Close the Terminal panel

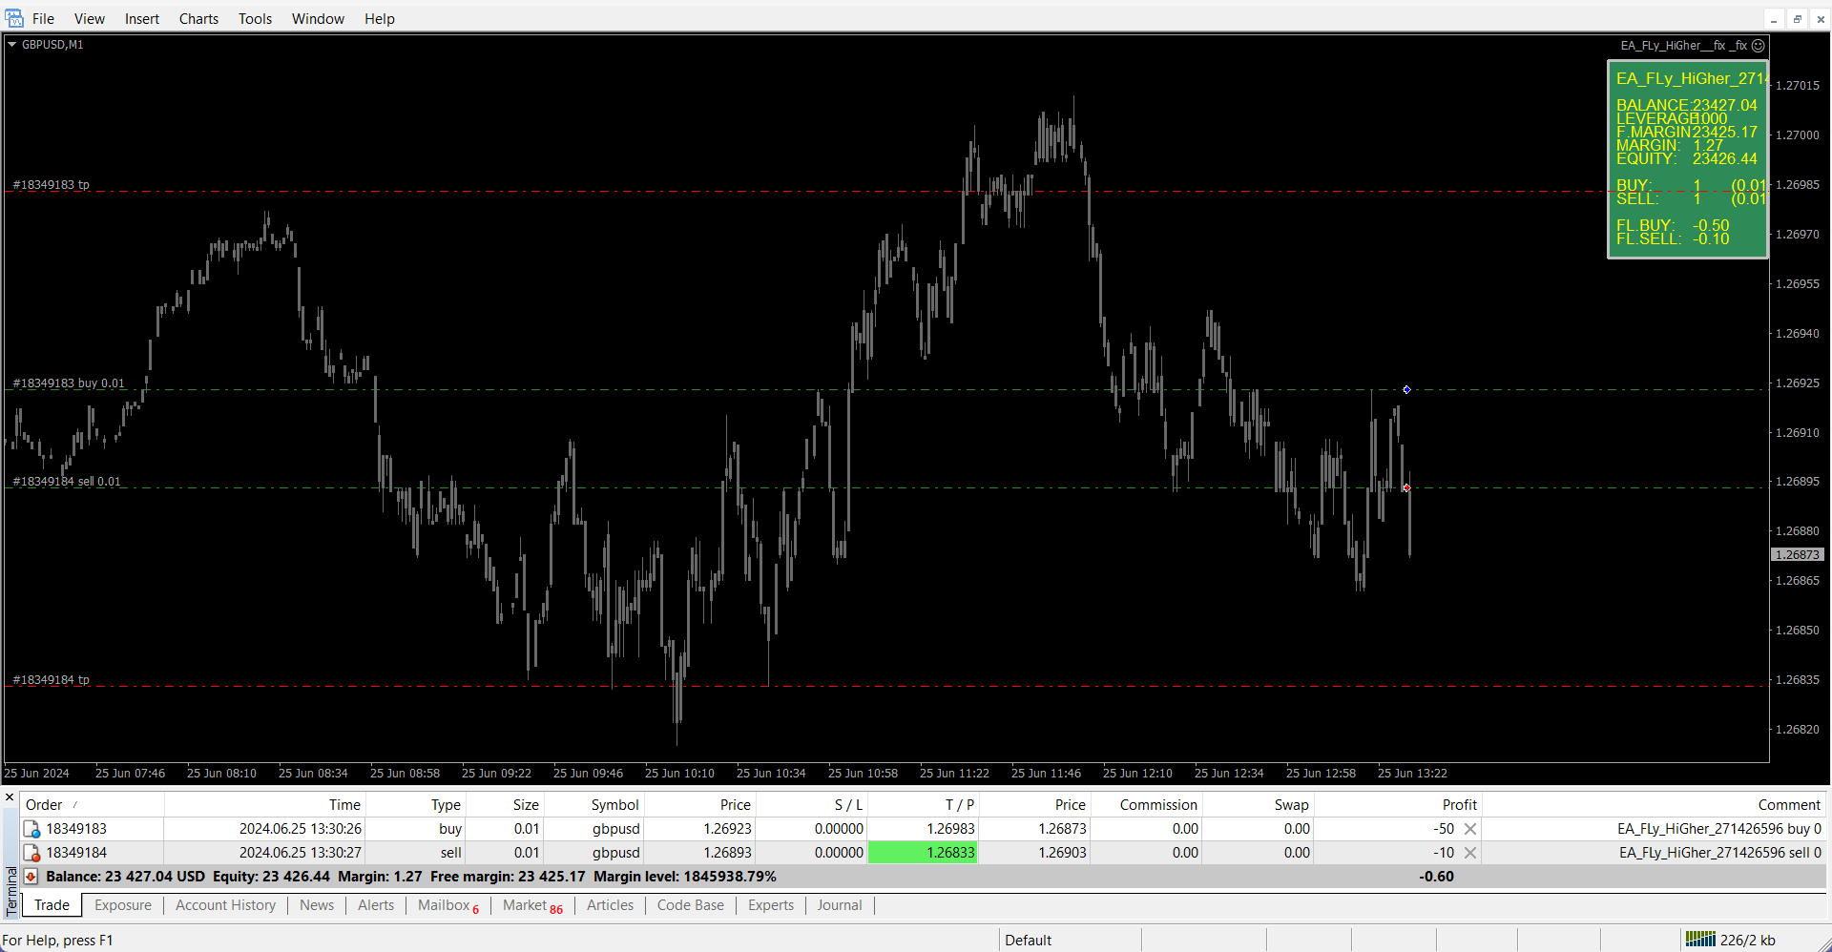coord(10,797)
